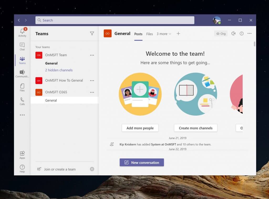
Task: Select the OnMSFT O365 team
Action: coord(56,92)
